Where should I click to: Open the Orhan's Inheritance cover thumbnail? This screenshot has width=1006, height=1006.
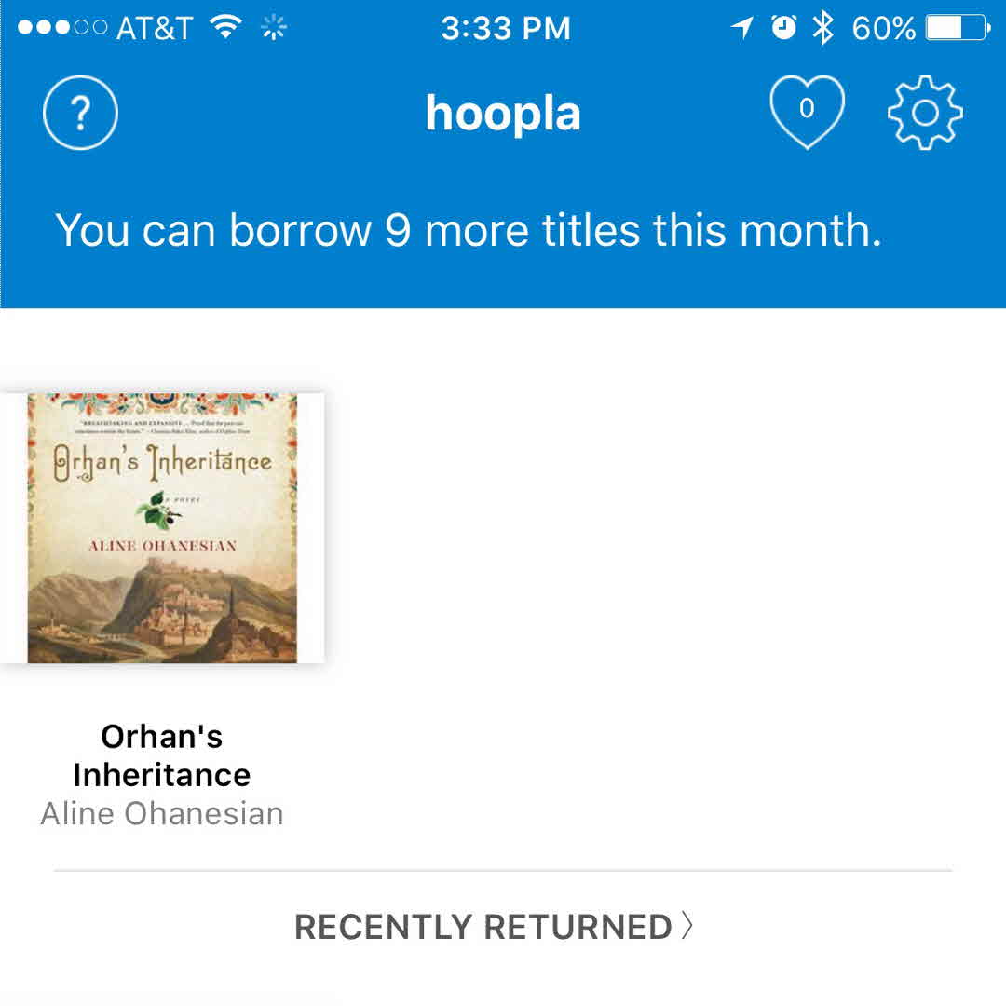[x=162, y=528]
